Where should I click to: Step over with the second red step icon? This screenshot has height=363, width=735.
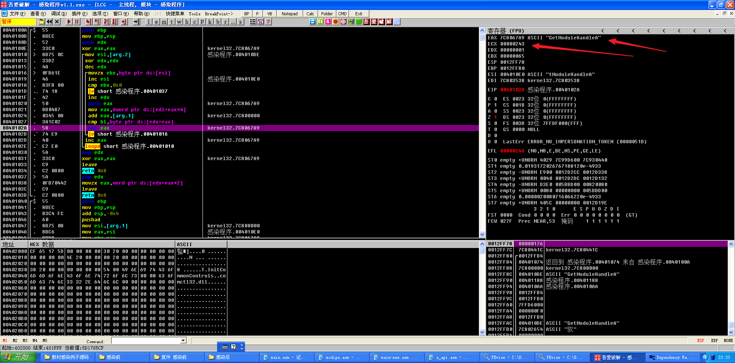point(97,22)
